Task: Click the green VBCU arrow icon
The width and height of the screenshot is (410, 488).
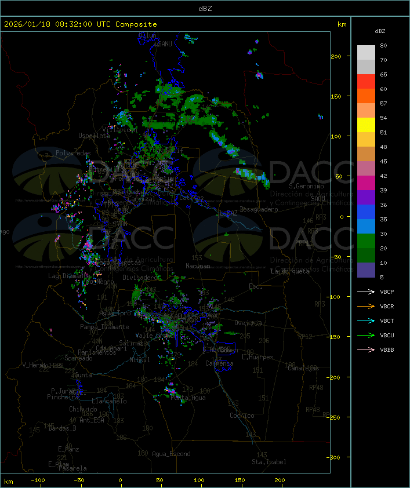Action: pos(366,335)
